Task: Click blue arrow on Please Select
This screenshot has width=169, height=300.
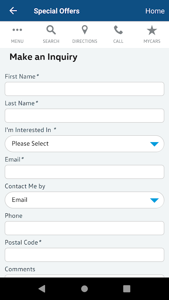Action: (154, 144)
